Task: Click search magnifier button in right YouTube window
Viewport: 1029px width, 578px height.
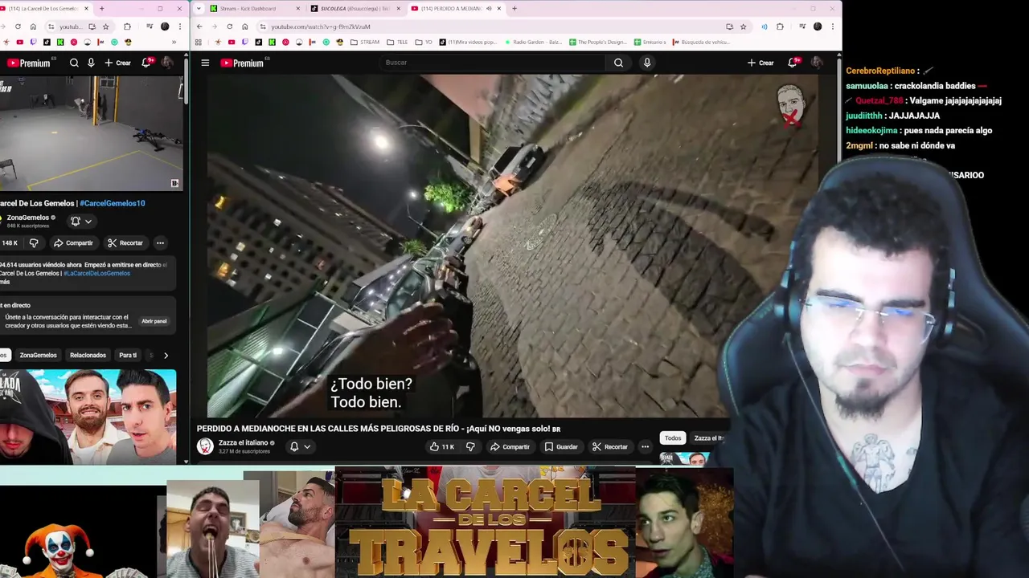Action: point(618,63)
